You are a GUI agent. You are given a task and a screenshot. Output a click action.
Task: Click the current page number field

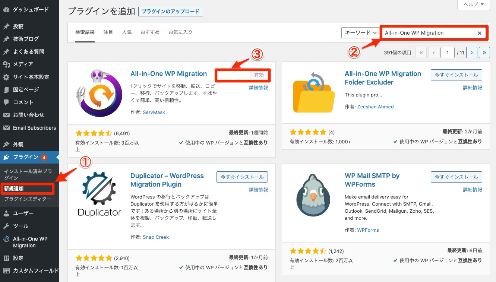[447, 53]
